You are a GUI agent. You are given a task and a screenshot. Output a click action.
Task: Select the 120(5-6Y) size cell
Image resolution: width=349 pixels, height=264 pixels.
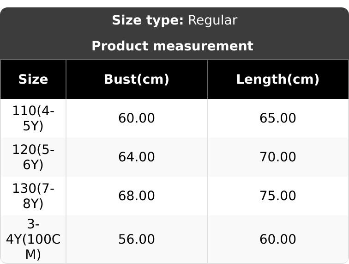[33, 157]
